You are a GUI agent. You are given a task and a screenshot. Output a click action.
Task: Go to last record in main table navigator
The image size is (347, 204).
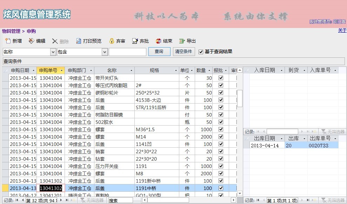pos(67,200)
